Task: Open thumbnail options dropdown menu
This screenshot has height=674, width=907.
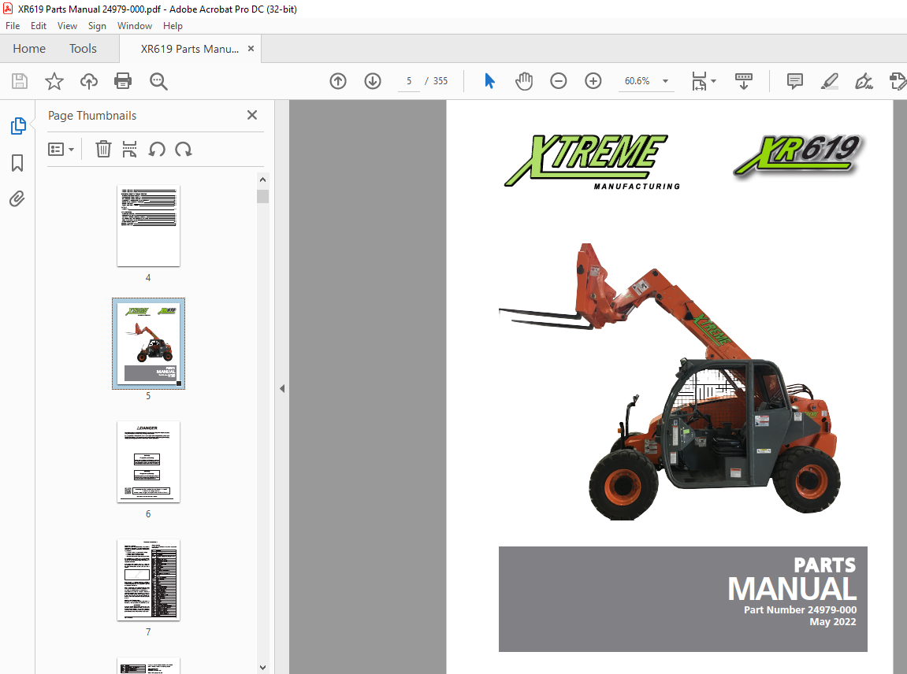Action: [61, 149]
